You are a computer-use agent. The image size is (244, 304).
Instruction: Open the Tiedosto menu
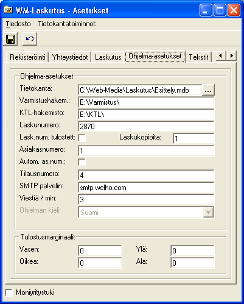tap(18, 24)
